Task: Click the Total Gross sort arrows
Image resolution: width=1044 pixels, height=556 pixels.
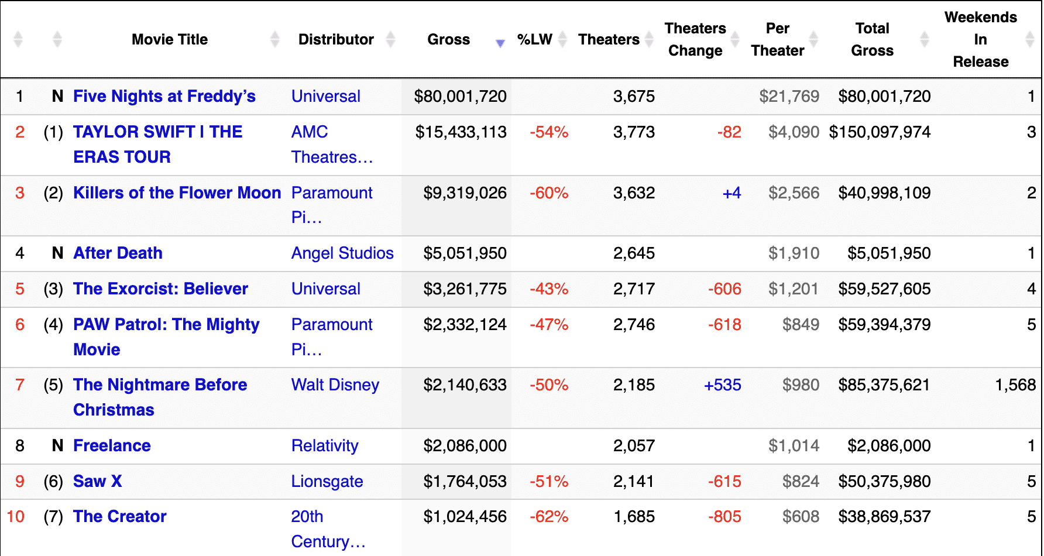Action: point(925,39)
